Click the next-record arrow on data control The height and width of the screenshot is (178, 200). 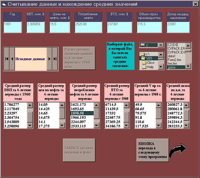pyautogui.click(x=49, y=59)
